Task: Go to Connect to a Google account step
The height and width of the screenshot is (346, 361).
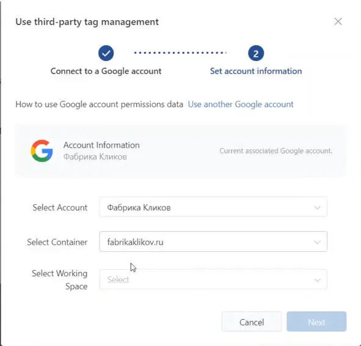Action: tap(106, 71)
